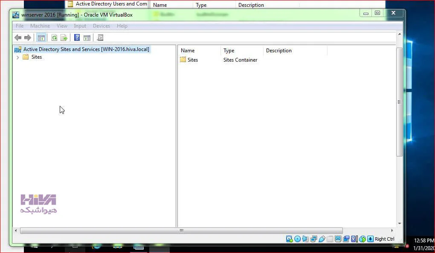Open the VirtualBox Help menu
The image size is (435, 253).
tap(122, 26)
